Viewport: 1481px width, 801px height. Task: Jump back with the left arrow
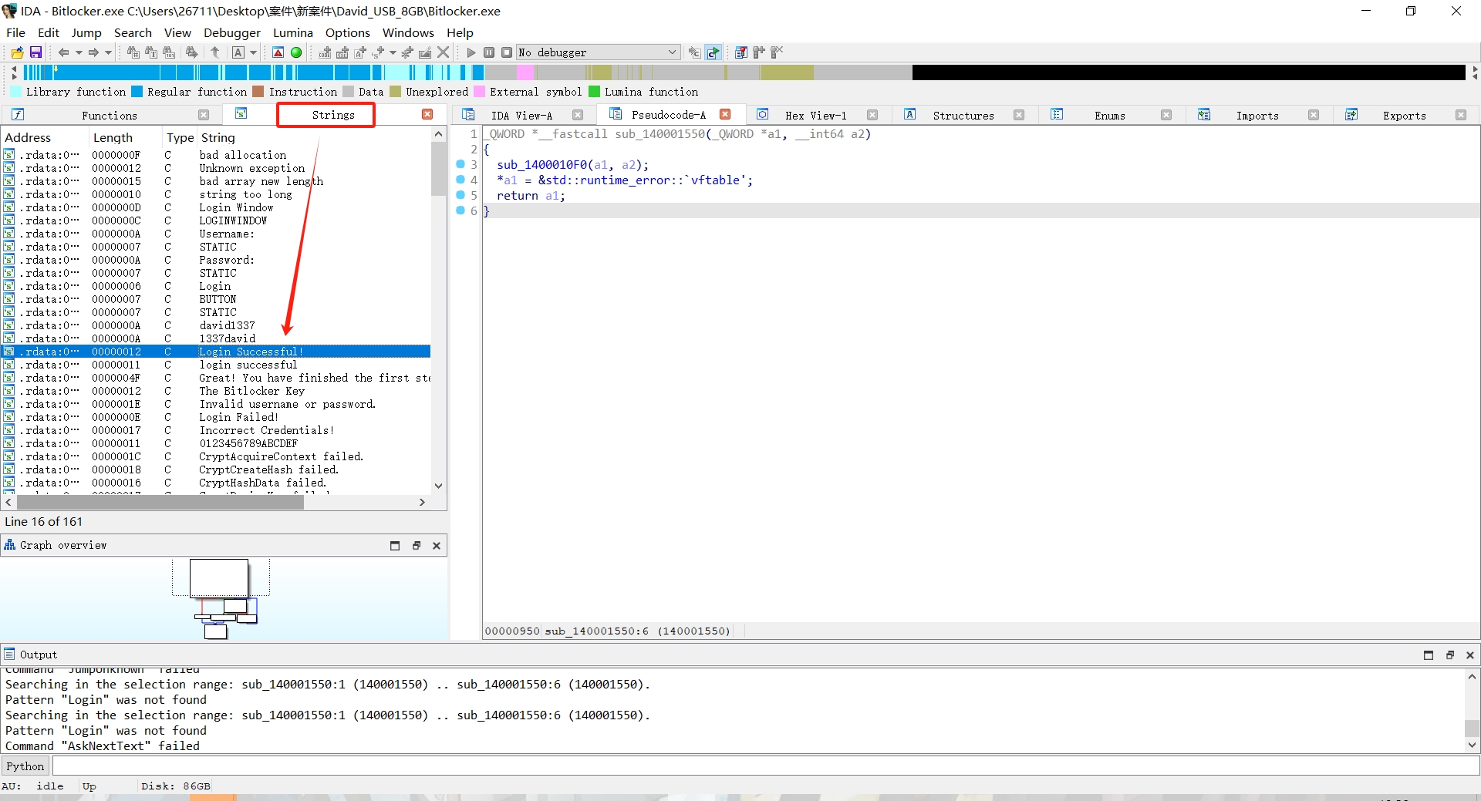[63, 52]
